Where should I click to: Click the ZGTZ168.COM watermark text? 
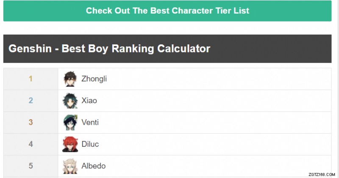click(x=319, y=173)
